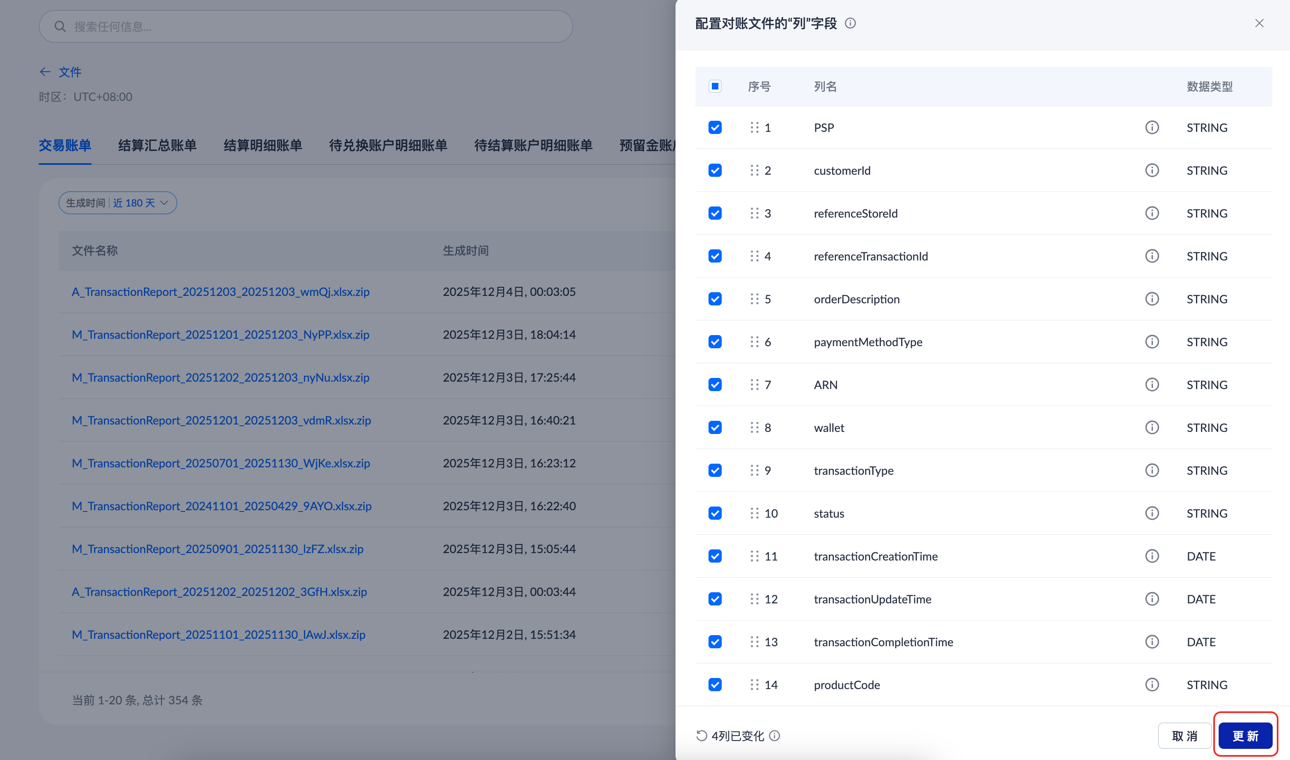This screenshot has height=760, width=1290.
Task: Open the 生成时间 近180天 filter dropdown
Action: (x=118, y=203)
